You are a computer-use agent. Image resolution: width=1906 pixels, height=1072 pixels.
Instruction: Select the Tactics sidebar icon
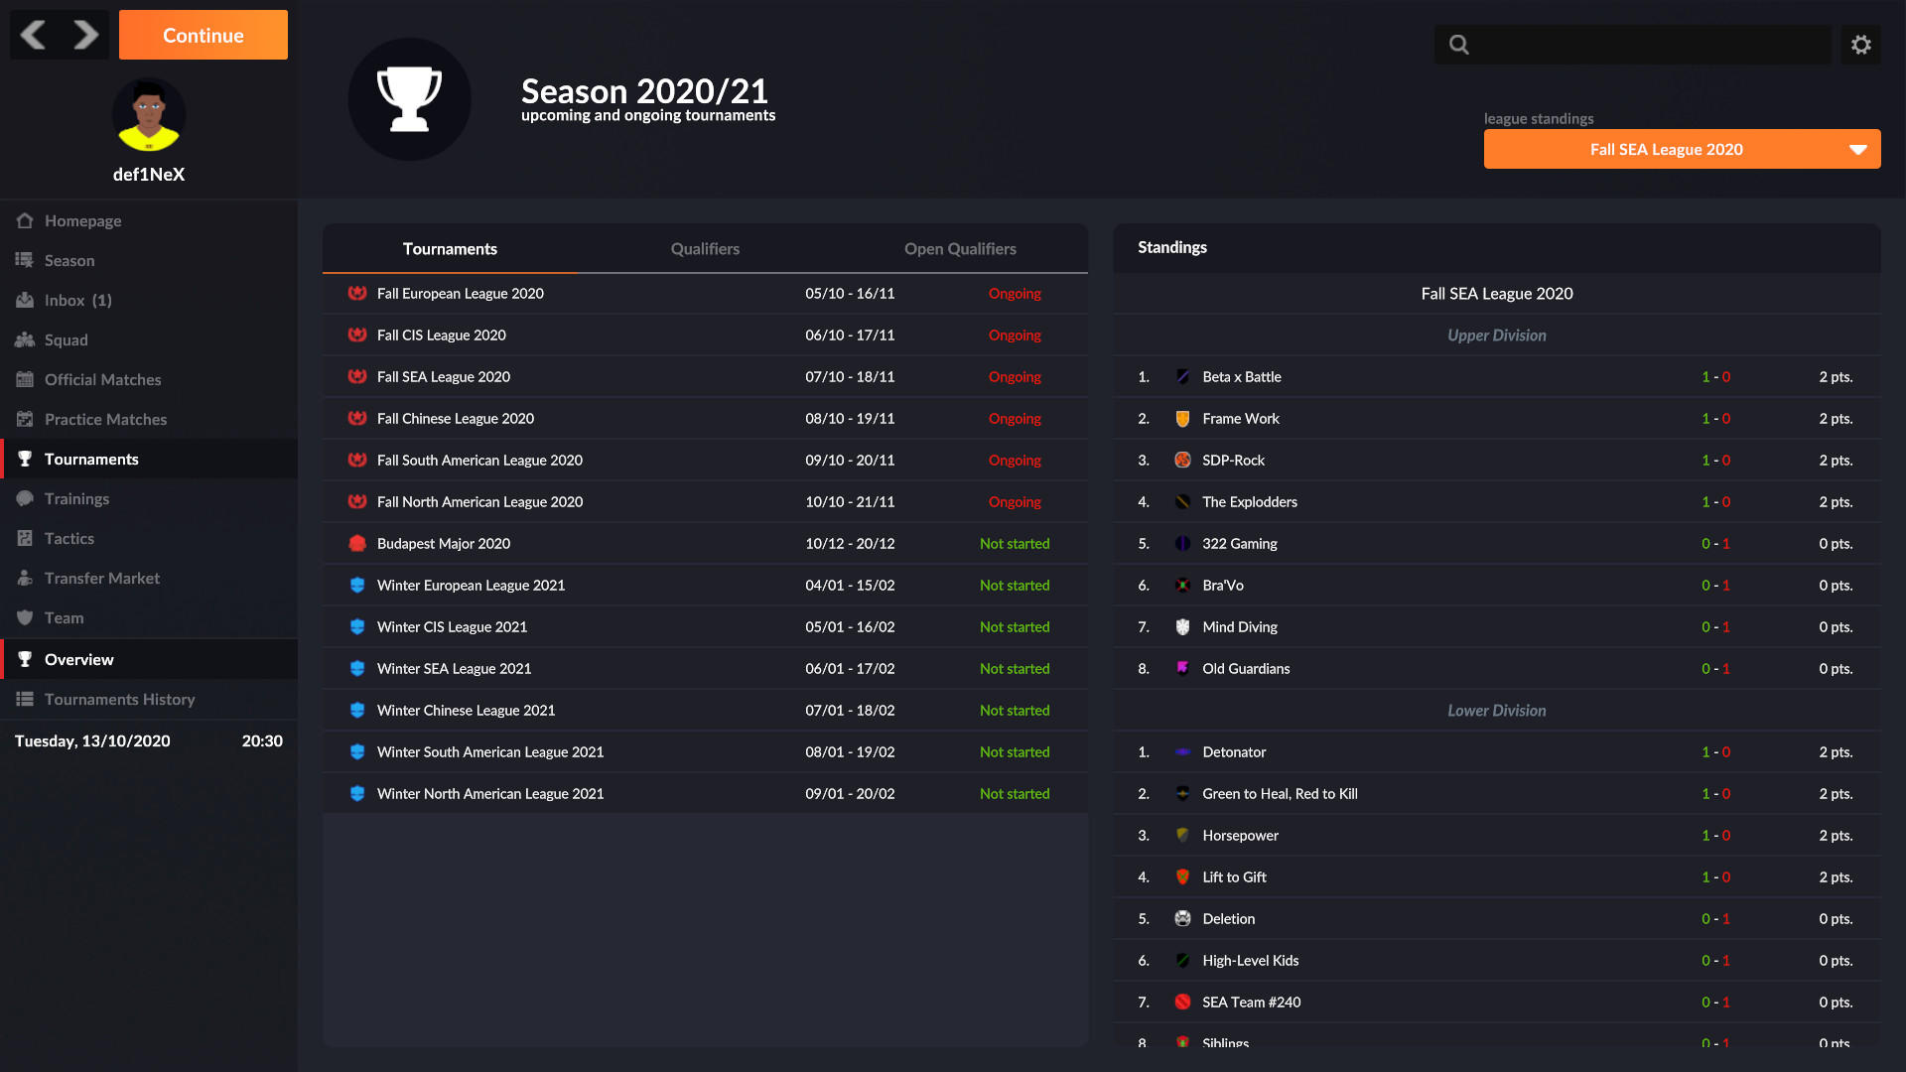[24, 538]
